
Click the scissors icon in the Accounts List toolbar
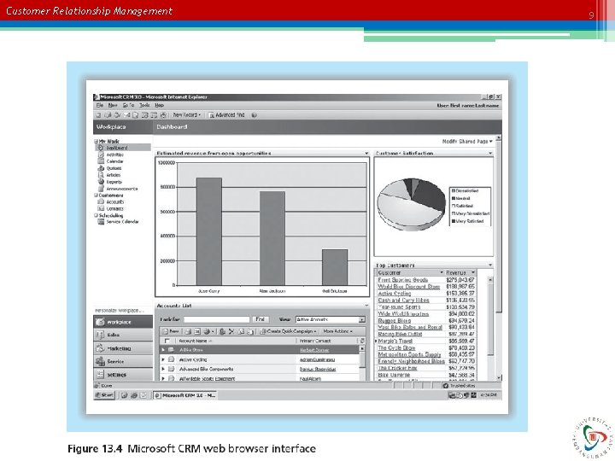(231, 331)
